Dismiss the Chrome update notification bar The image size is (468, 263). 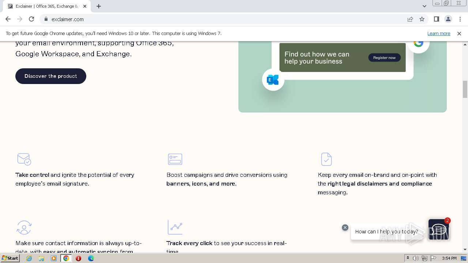coord(459,33)
